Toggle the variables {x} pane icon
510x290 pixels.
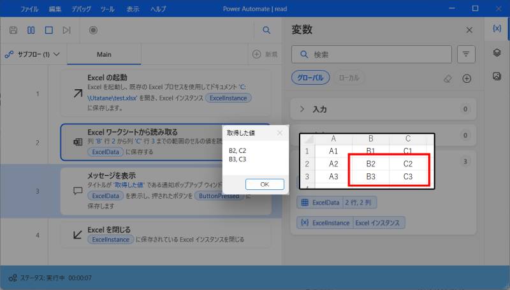tap(497, 28)
